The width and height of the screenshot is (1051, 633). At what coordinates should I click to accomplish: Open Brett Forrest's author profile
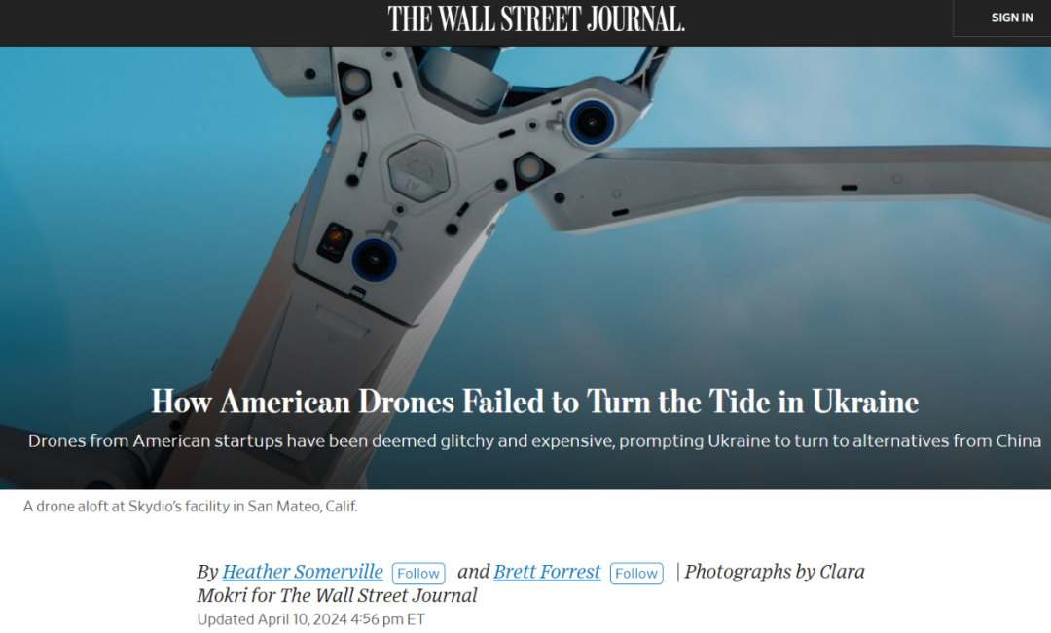[547, 572]
